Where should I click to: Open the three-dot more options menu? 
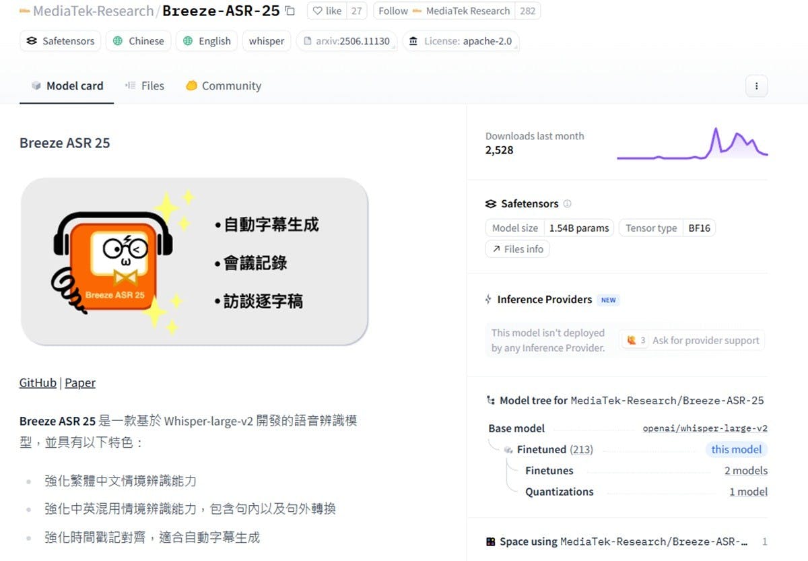(x=756, y=86)
